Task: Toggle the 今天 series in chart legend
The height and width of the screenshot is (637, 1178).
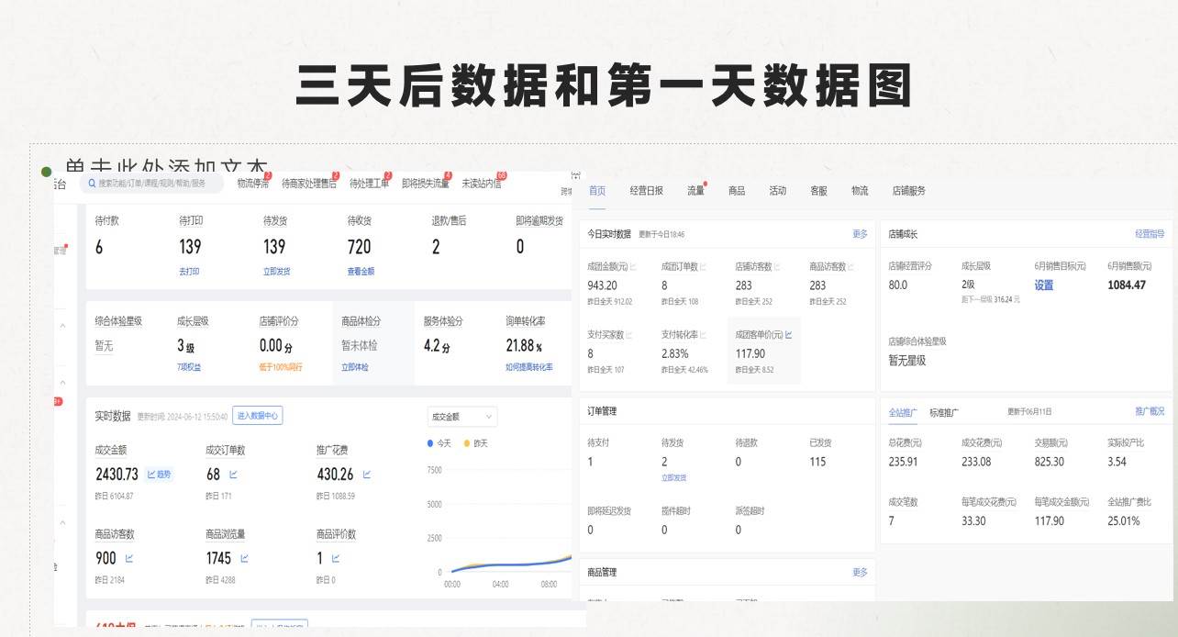Action: coord(439,443)
